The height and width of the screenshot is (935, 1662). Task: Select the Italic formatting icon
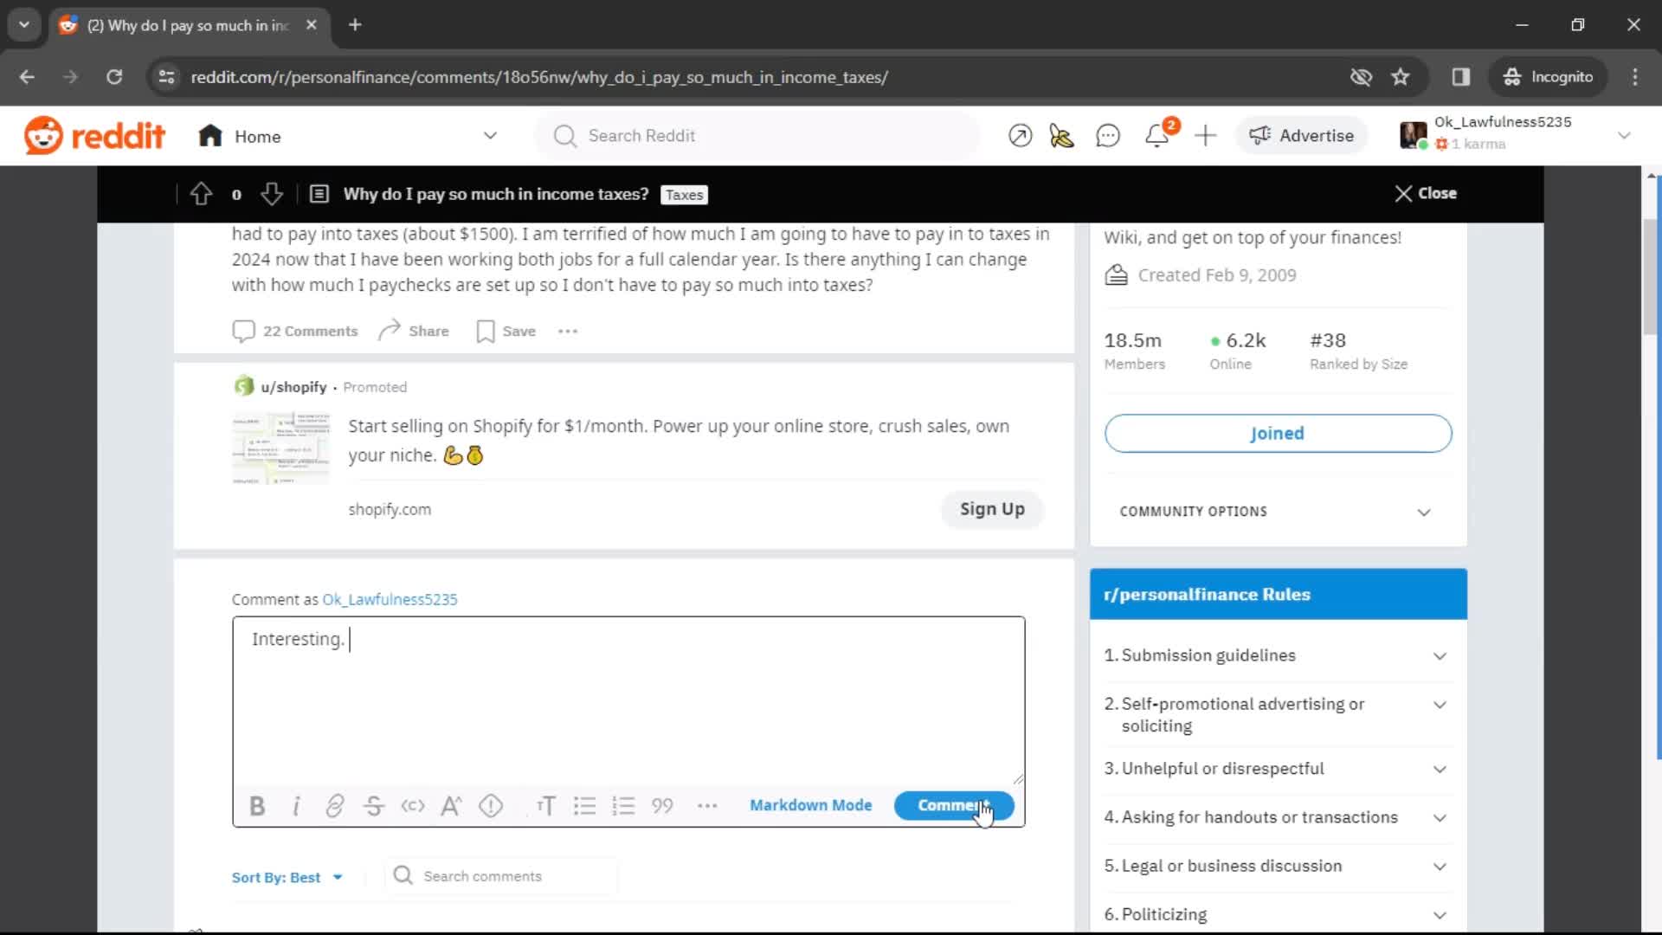click(296, 805)
